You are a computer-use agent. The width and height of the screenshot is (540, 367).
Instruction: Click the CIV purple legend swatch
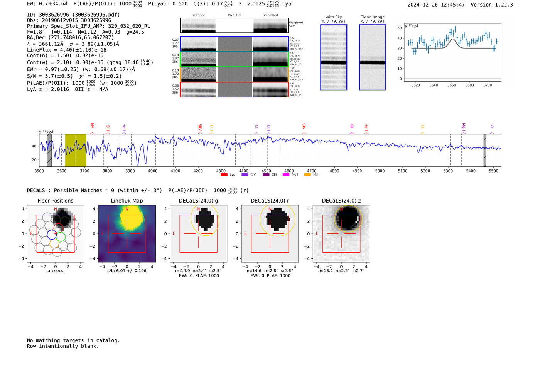[245, 174]
